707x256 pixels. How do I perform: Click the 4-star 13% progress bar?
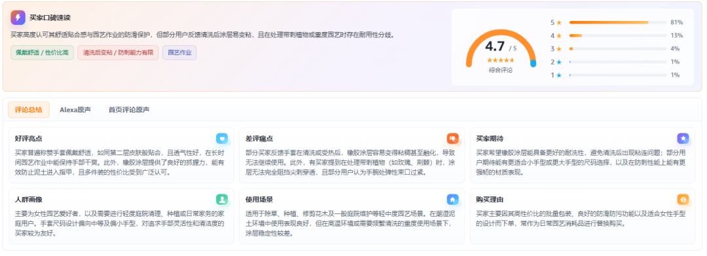[618, 35]
